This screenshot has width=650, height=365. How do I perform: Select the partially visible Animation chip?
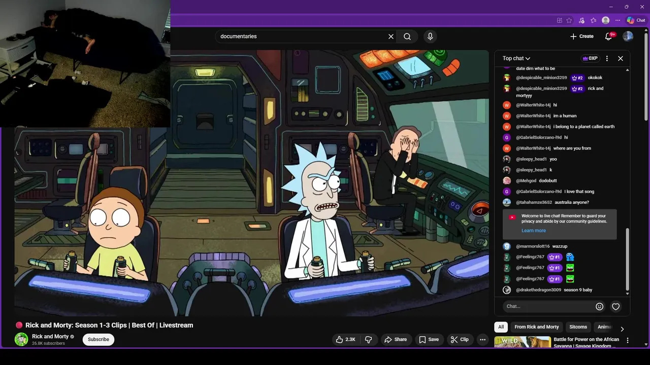tap(604, 327)
